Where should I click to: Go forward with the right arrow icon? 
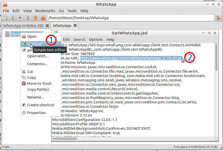click(x=28, y=18)
